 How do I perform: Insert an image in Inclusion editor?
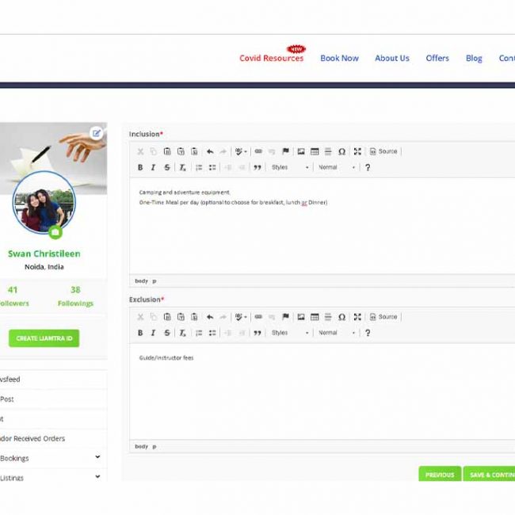[x=301, y=151]
